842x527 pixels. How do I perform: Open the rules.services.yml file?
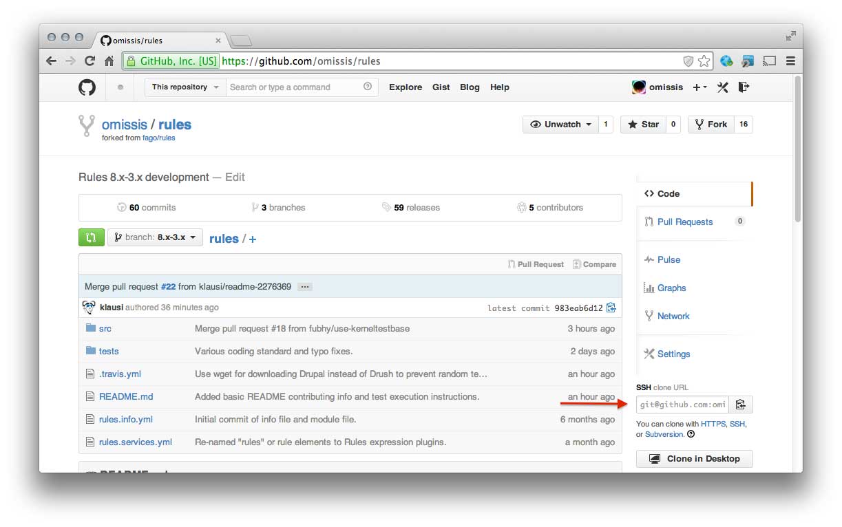pos(136,442)
